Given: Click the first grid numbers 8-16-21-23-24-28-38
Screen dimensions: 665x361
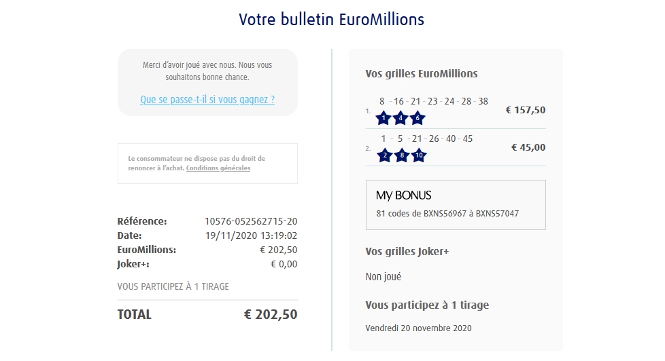Looking at the screenshot, I should tap(434, 102).
